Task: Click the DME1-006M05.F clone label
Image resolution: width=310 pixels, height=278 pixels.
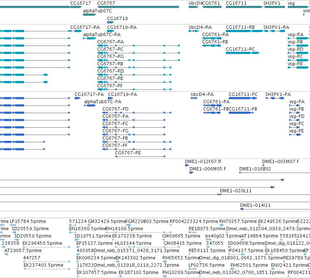Action: click(x=208, y=169)
